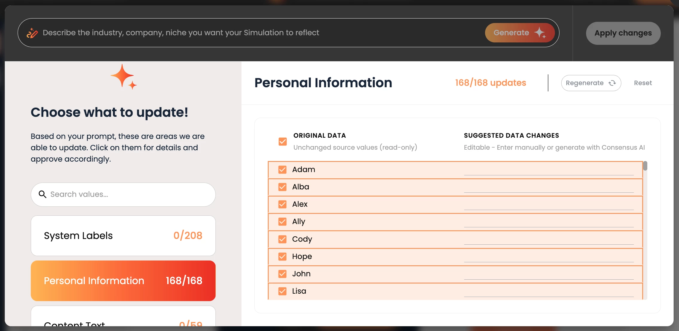
Task: Click the sparkle icon on Generate button
Action: (x=540, y=33)
